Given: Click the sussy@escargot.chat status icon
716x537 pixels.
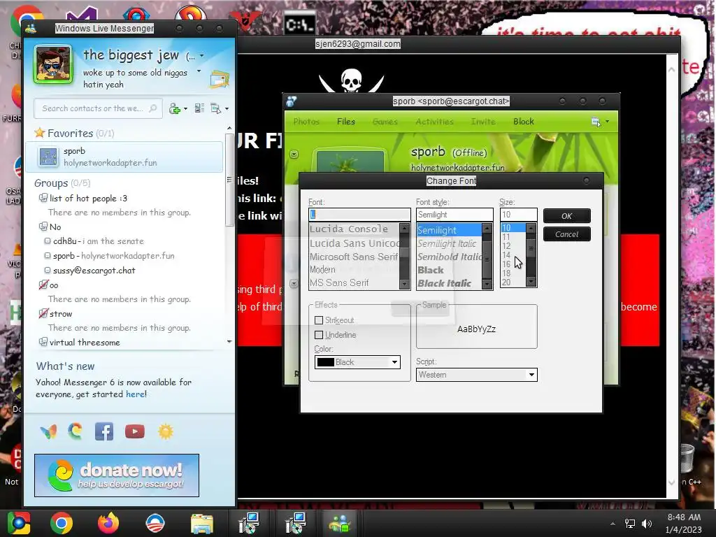Looking at the screenshot, I should [x=48, y=270].
